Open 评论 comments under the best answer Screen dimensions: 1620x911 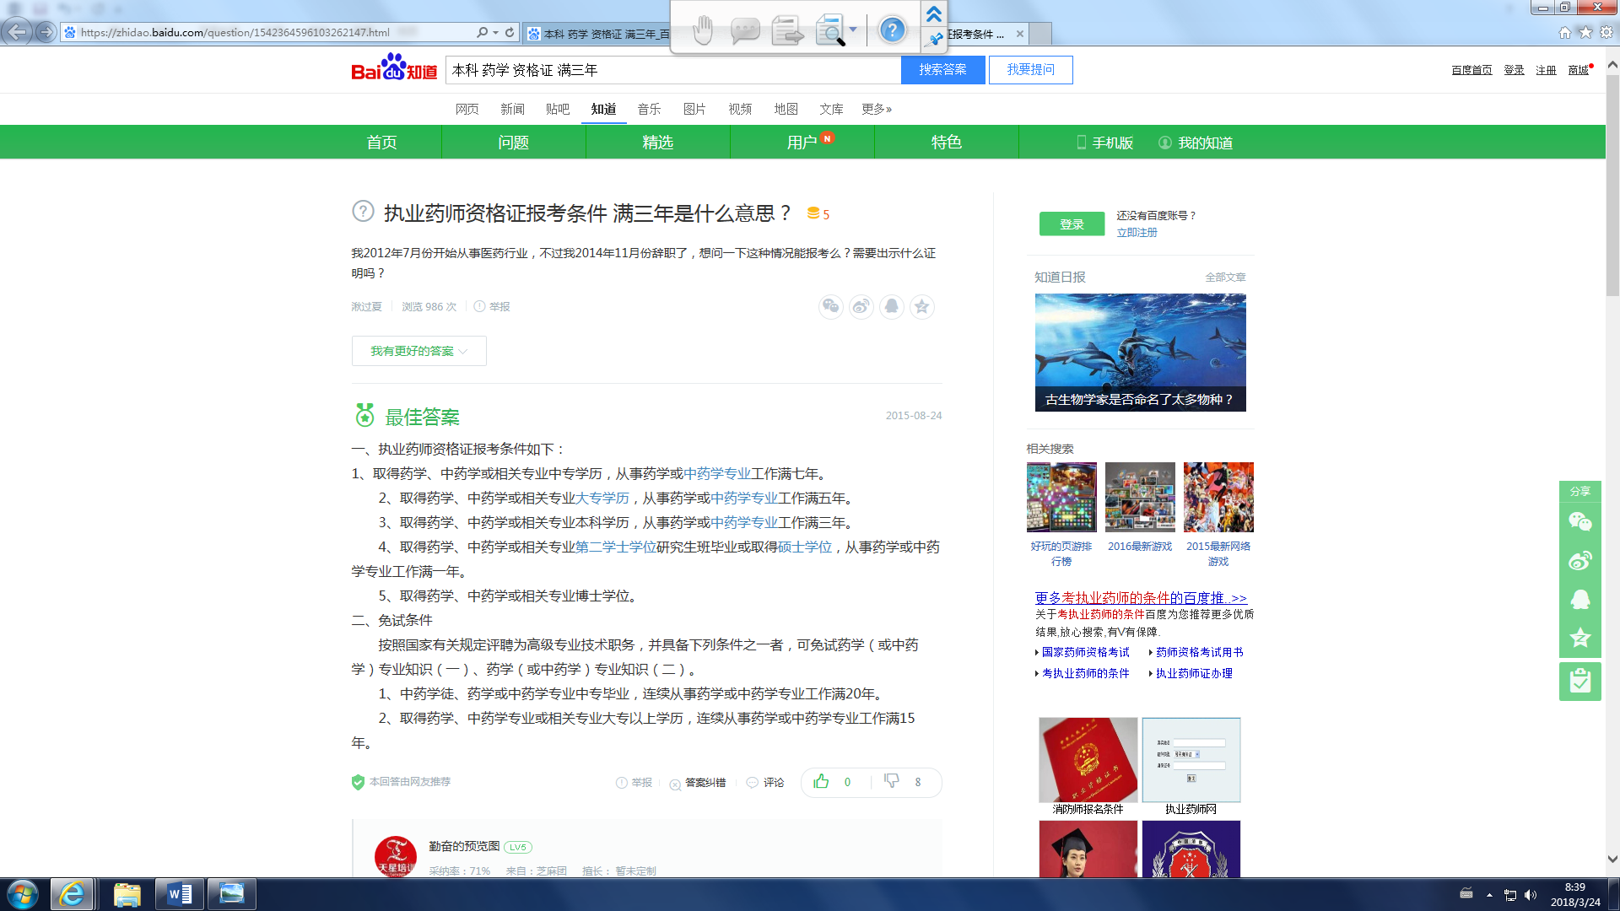coord(765,783)
